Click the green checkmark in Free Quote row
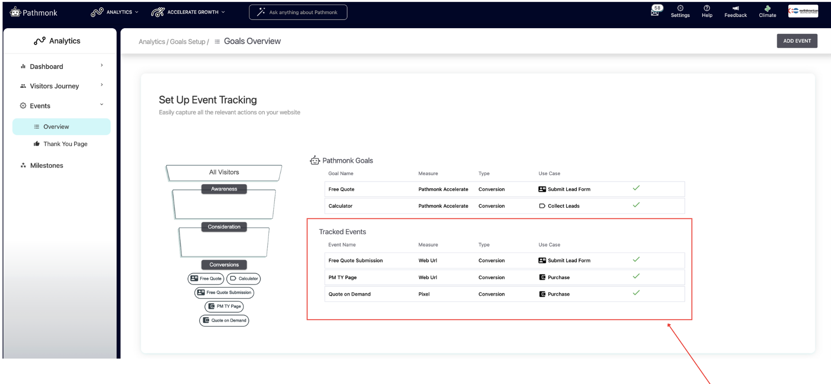This screenshot has height=384, width=831. [636, 188]
